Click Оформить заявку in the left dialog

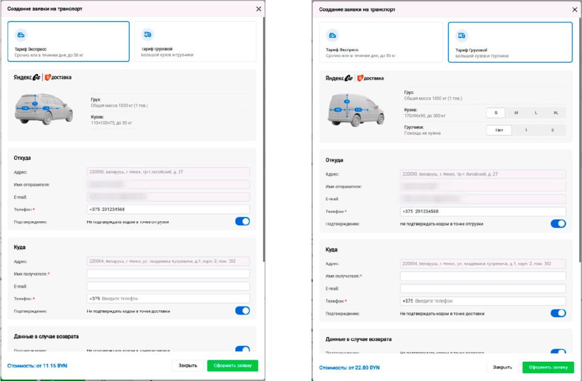click(232, 366)
